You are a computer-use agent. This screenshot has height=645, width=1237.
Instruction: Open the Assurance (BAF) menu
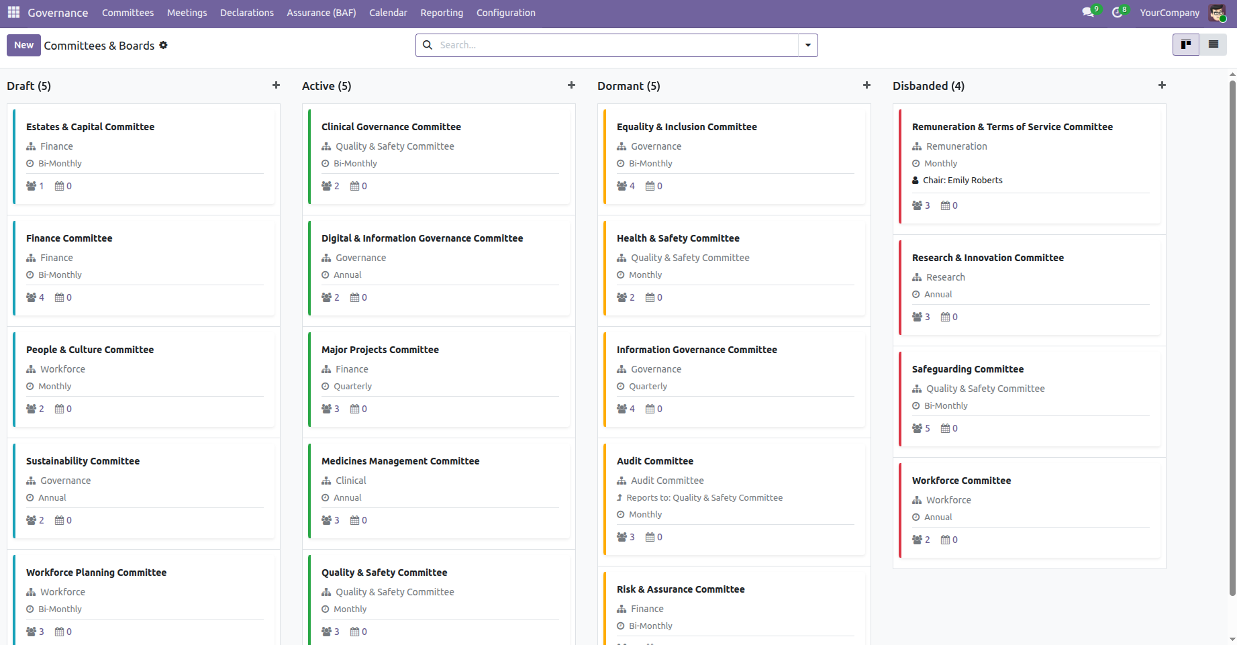(x=321, y=13)
